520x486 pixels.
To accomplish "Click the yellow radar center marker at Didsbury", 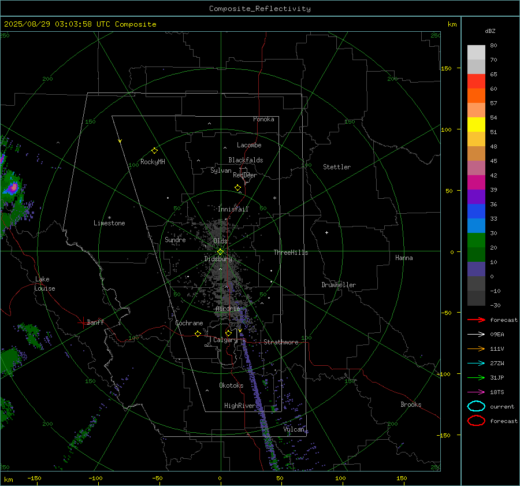I will pyautogui.click(x=220, y=252).
